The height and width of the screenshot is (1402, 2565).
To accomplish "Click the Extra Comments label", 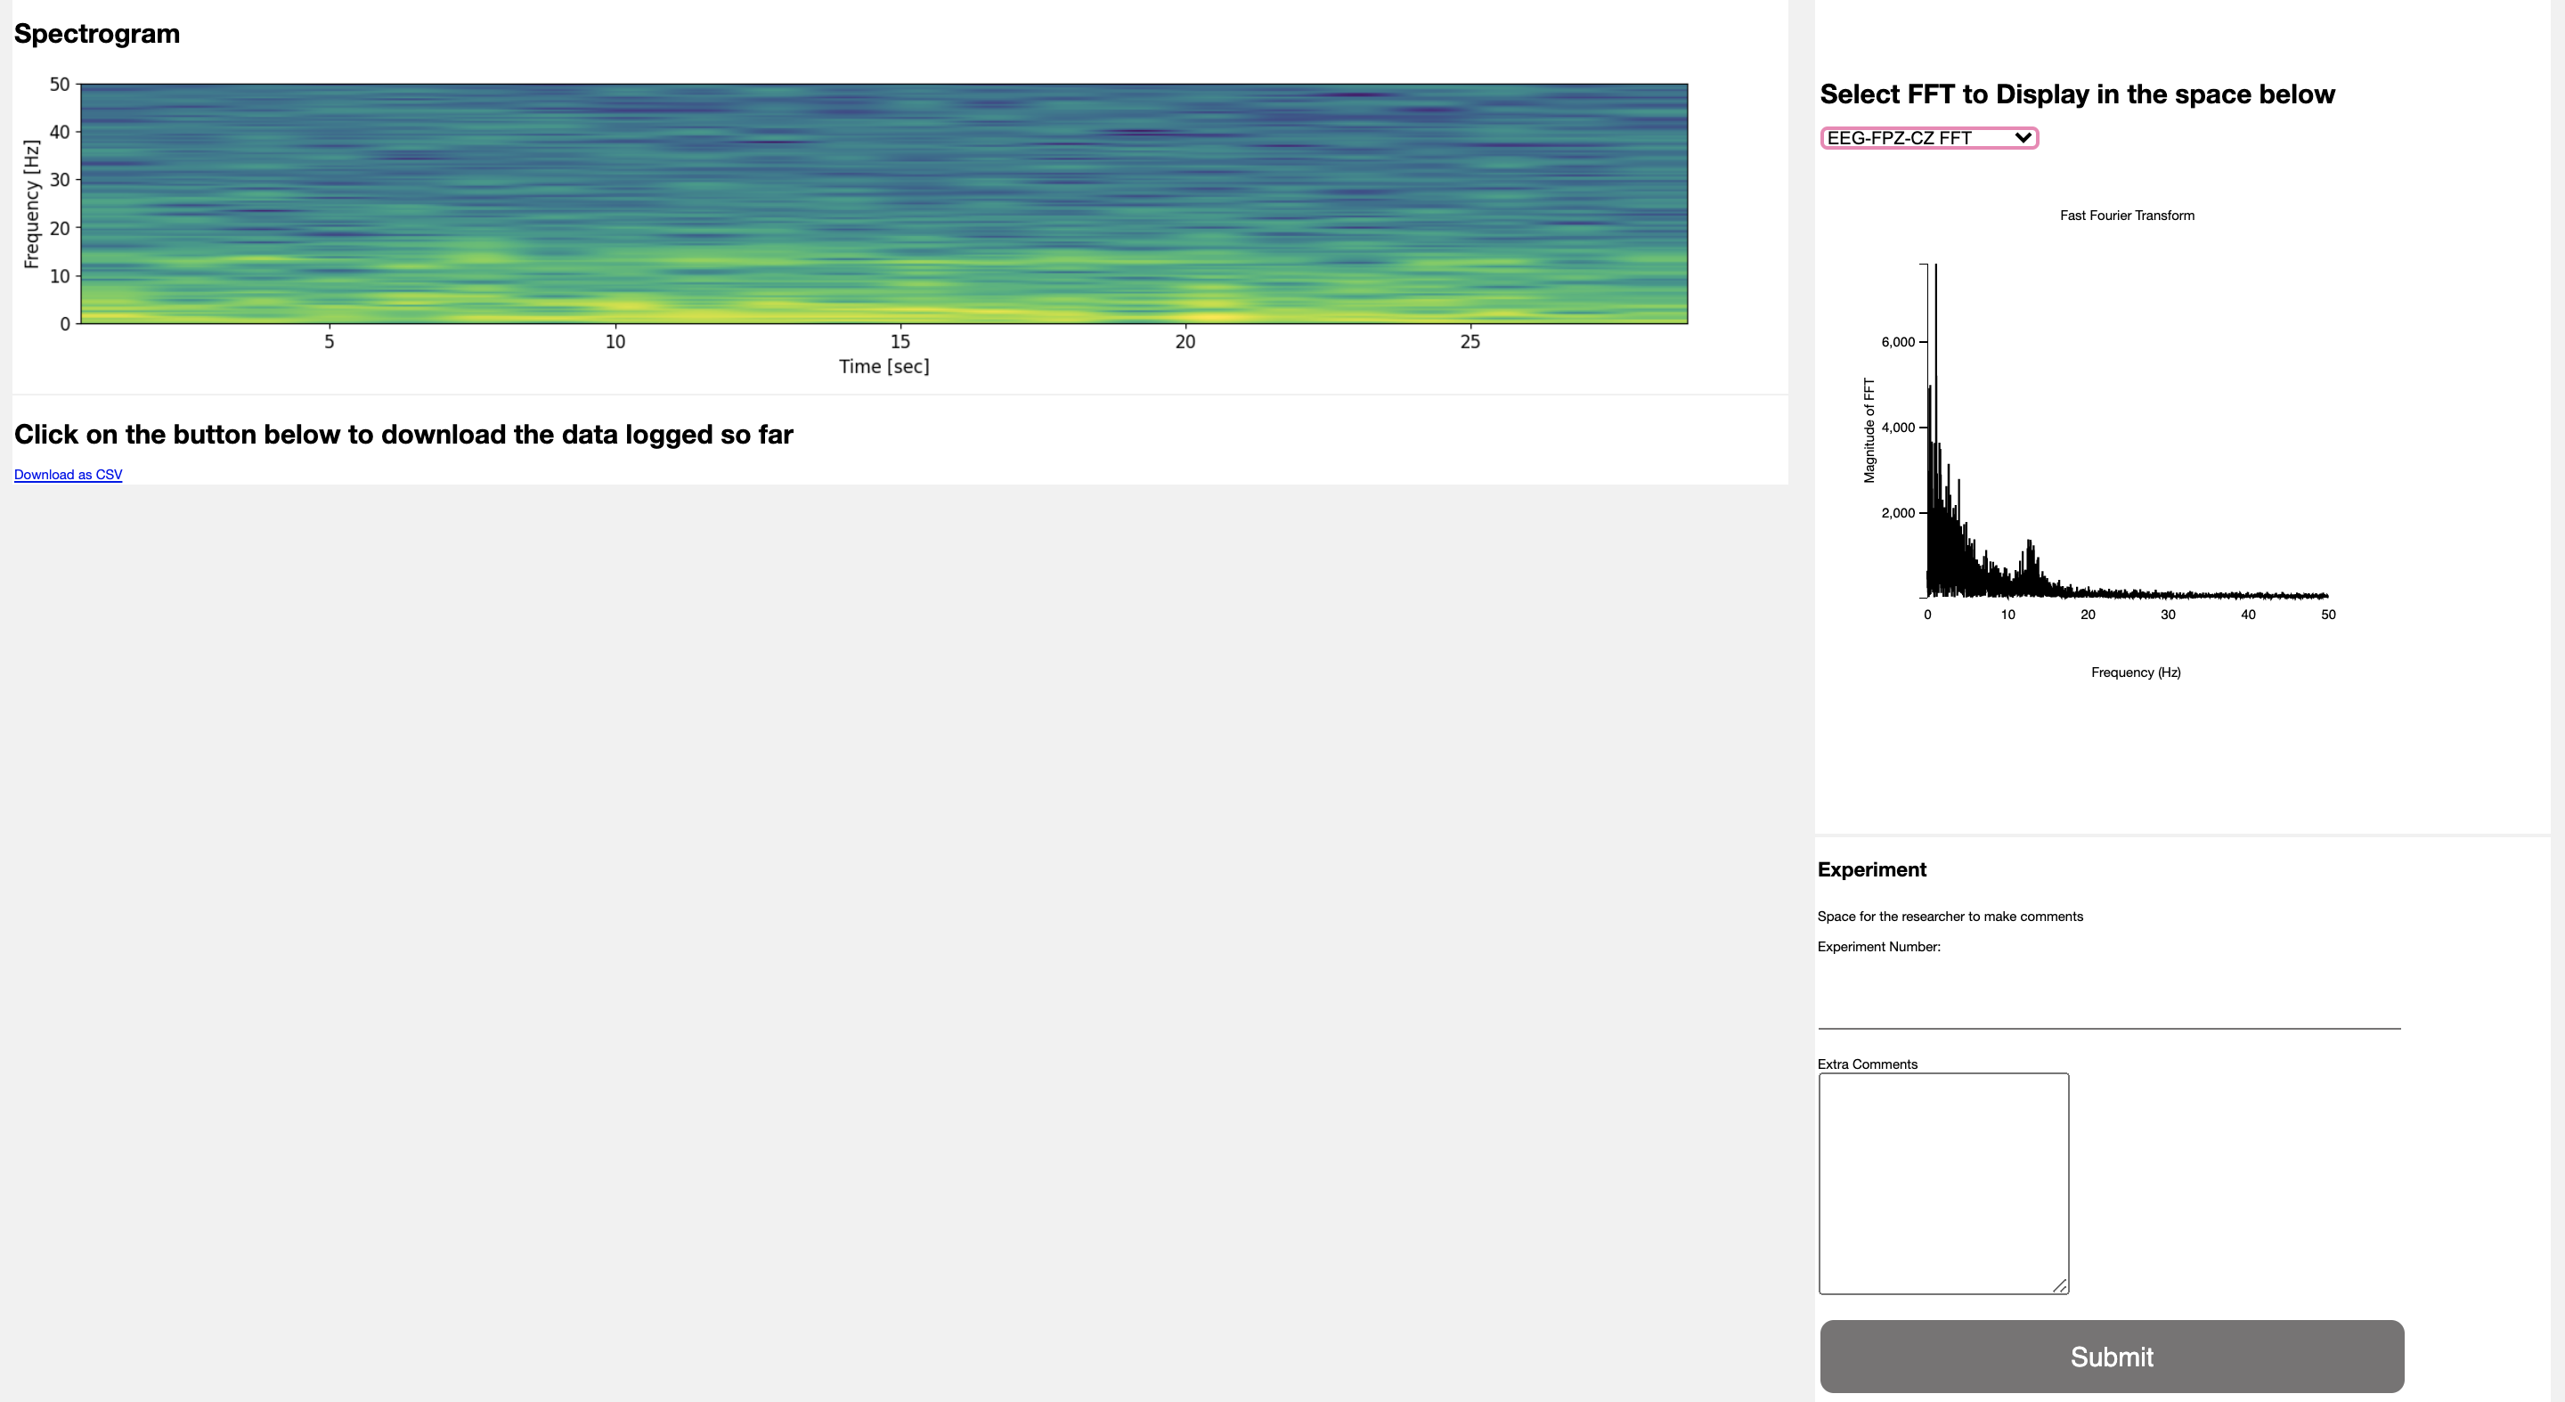I will (1866, 1064).
